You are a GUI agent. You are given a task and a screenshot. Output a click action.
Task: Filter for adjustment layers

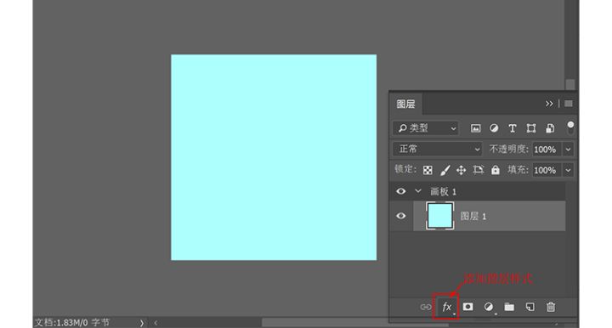pyautogui.click(x=494, y=128)
